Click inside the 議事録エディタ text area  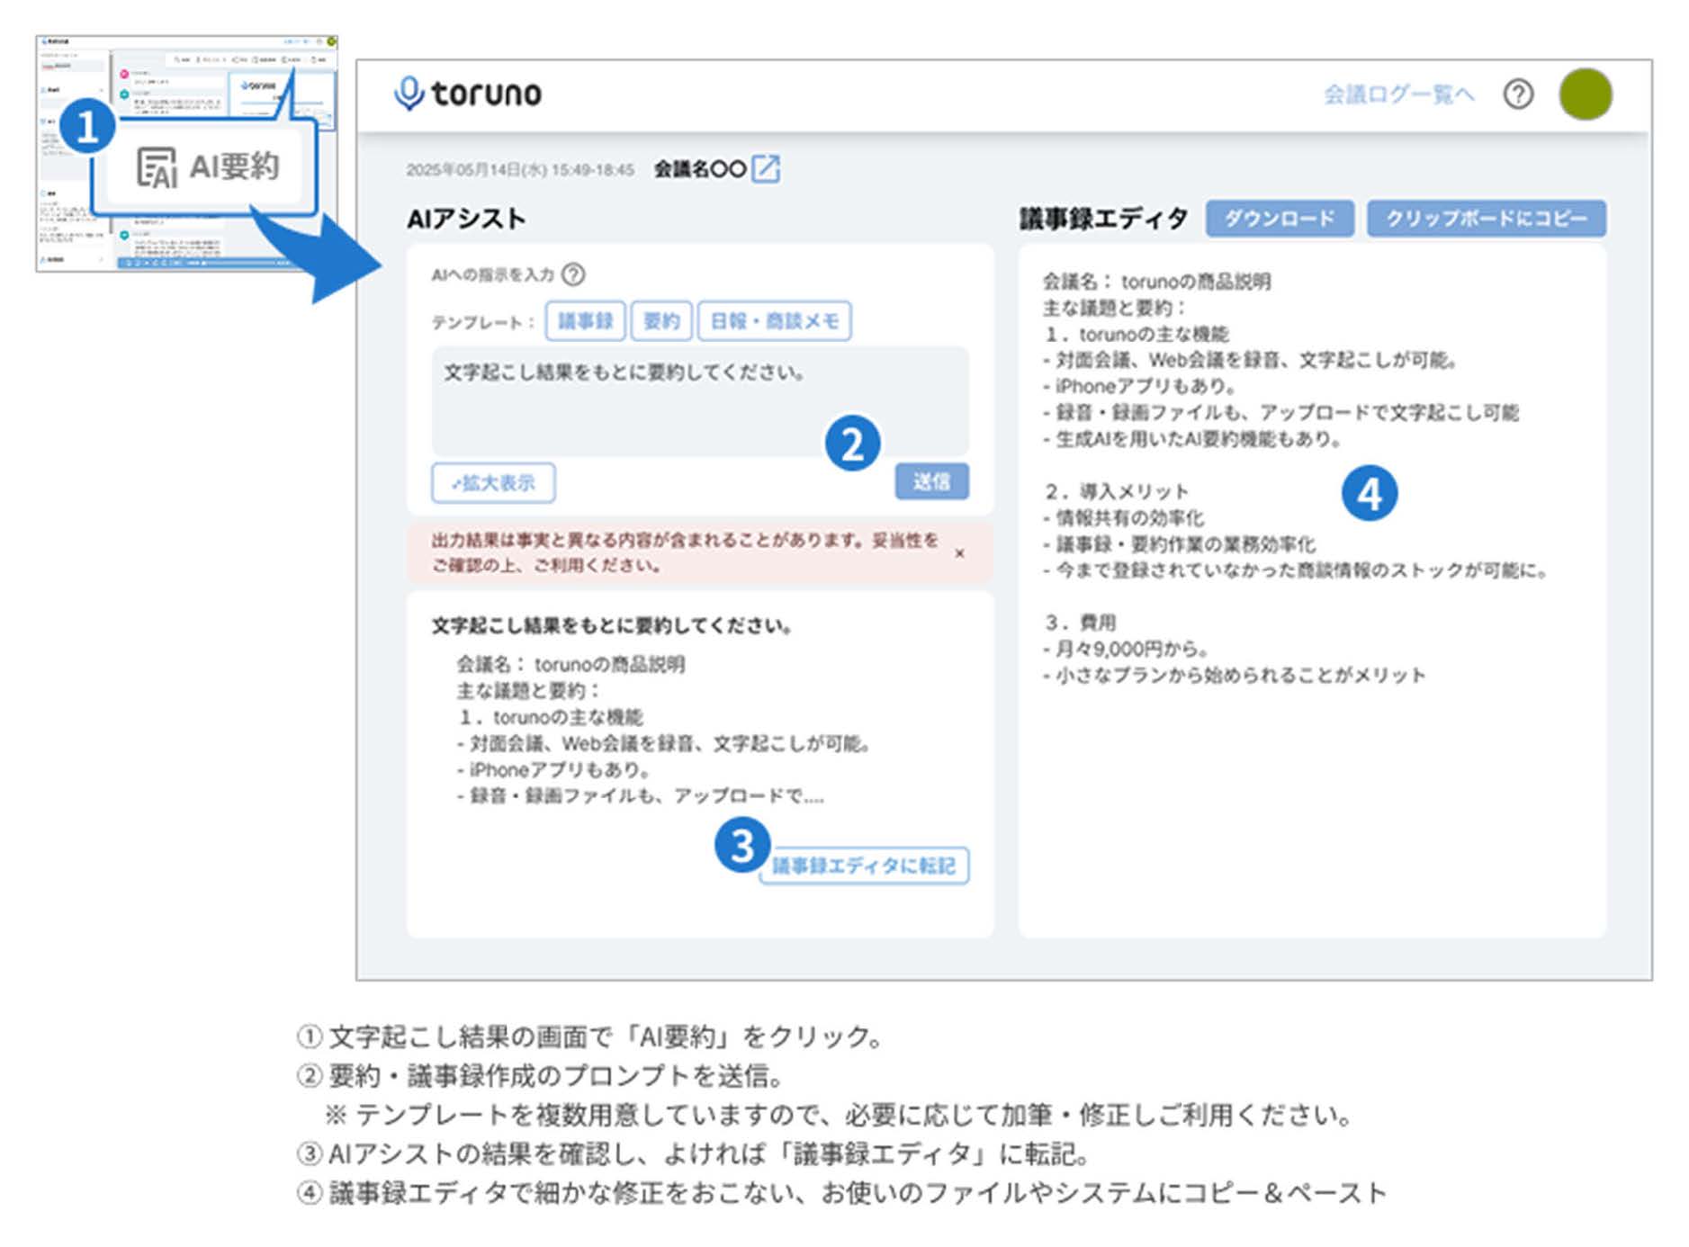[1311, 792]
